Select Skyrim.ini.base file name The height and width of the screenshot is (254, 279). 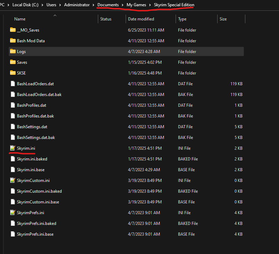point(31,170)
